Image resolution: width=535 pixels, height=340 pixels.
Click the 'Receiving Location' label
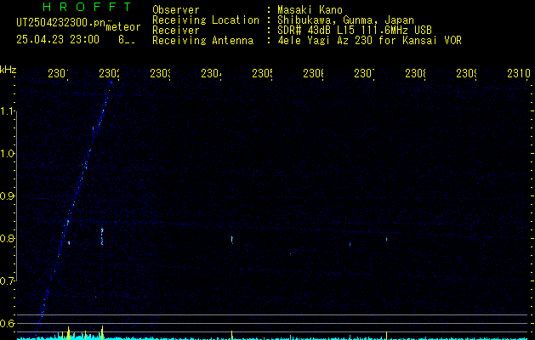pyautogui.click(x=206, y=20)
